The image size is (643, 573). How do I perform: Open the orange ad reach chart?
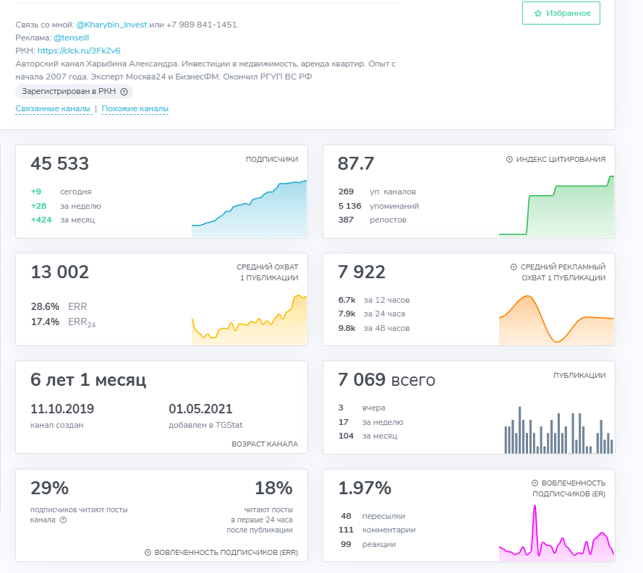point(556,319)
